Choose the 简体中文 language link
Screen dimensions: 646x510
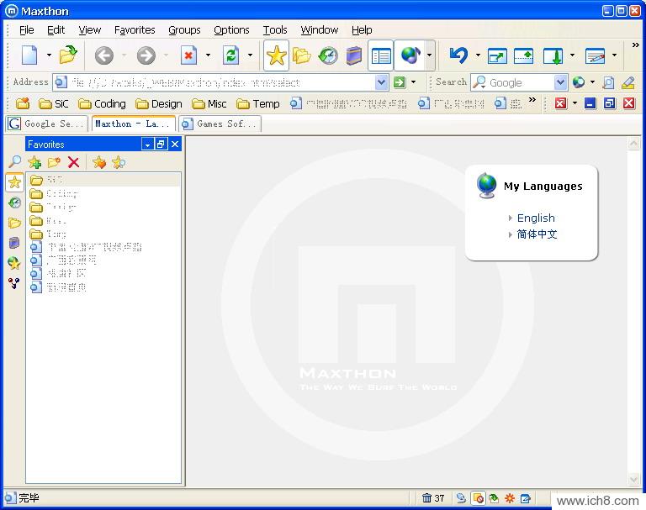[x=537, y=234]
